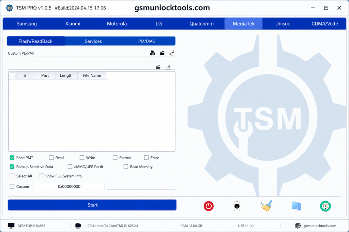Click the Part column header
The width and height of the screenshot is (349, 232).
point(45,75)
